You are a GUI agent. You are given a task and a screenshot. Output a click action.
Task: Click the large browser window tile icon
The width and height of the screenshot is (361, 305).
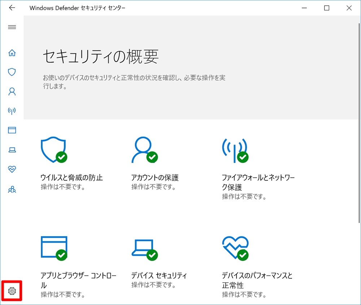(54, 248)
